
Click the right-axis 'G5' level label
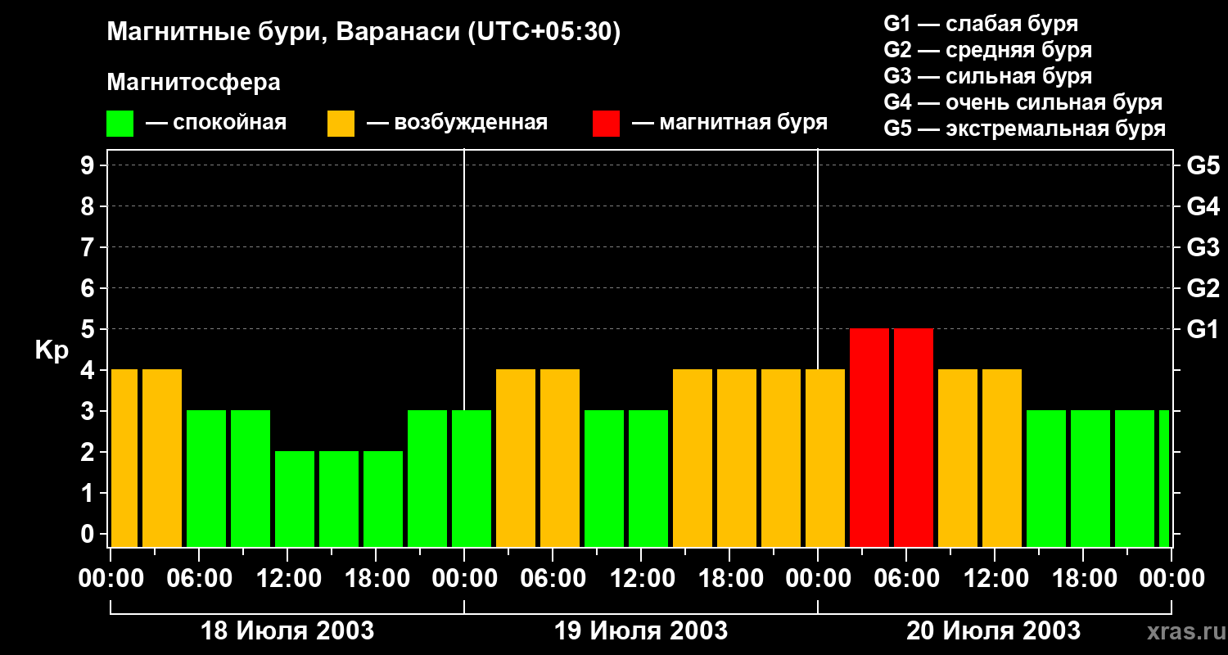[1203, 165]
